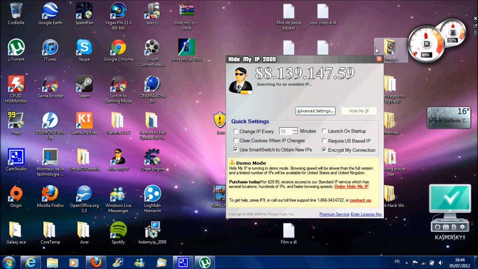Select the CINEMA 4D 64 Bit icon
Image resolution: width=478 pixels, height=269 pixels.
(x=152, y=90)
